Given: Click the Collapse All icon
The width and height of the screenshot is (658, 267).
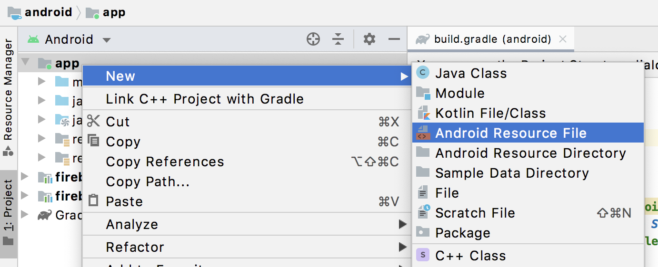Looking at the screenshot, I should click(x=338, y=39).
